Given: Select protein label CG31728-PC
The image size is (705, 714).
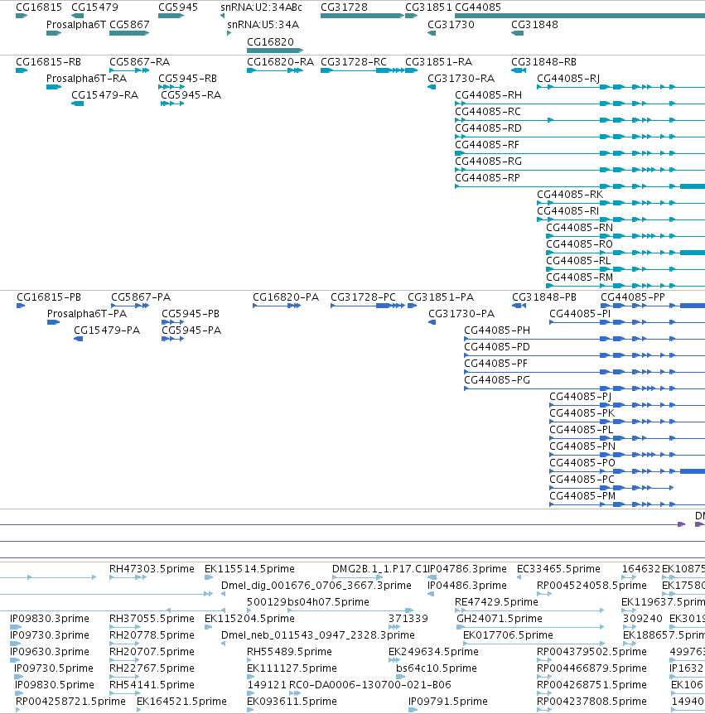Looking at the screenshot, I should click(363, 297).
